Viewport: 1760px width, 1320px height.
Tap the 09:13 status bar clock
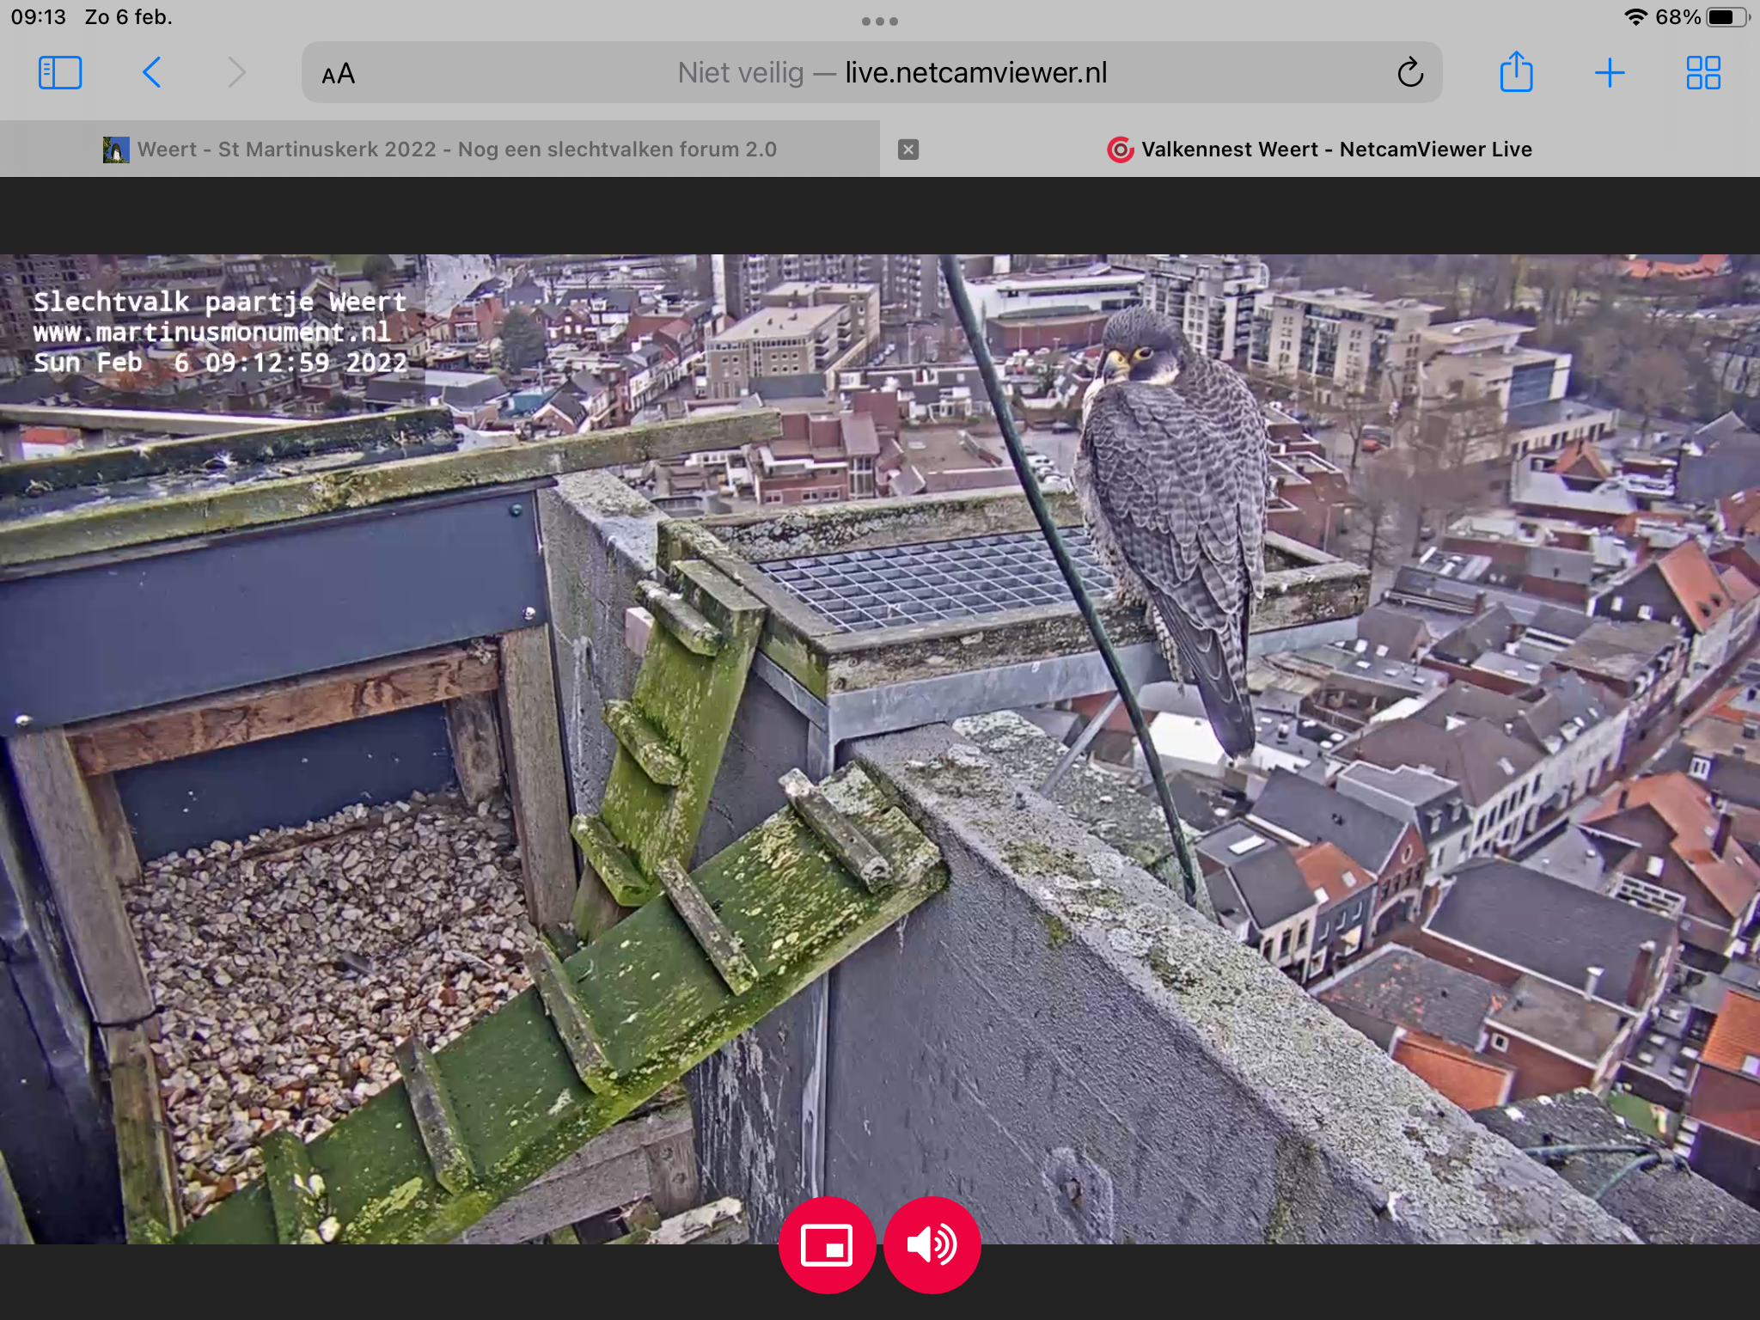click(39, 17)
